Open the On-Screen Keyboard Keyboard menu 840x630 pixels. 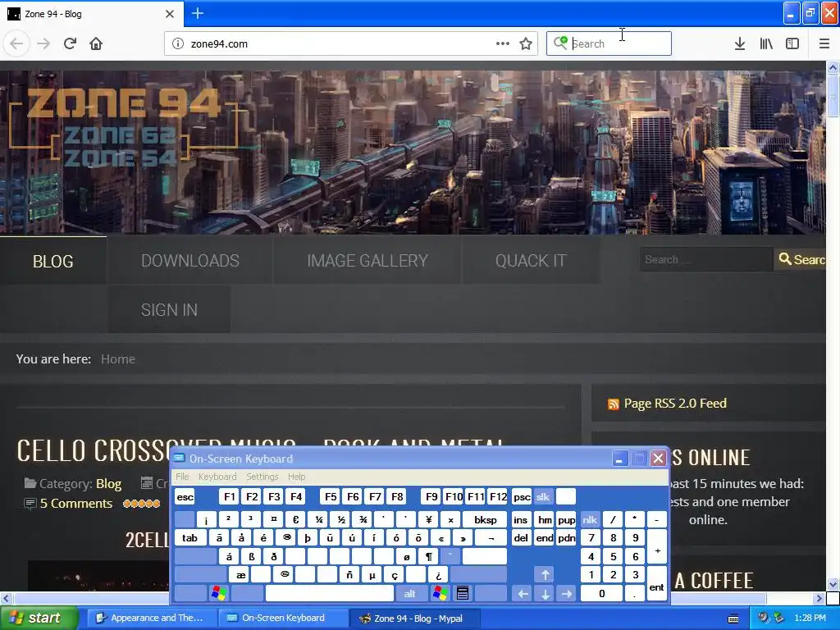pyautogui.click(x=217, y=477)
